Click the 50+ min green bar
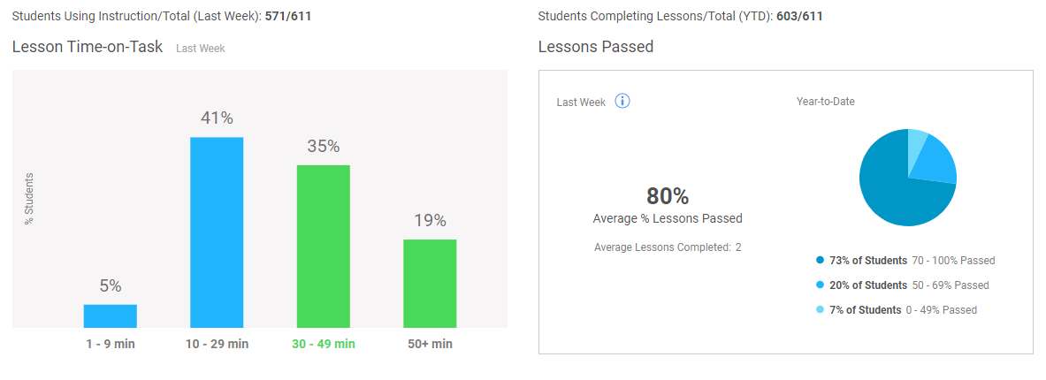 (431, 284)
